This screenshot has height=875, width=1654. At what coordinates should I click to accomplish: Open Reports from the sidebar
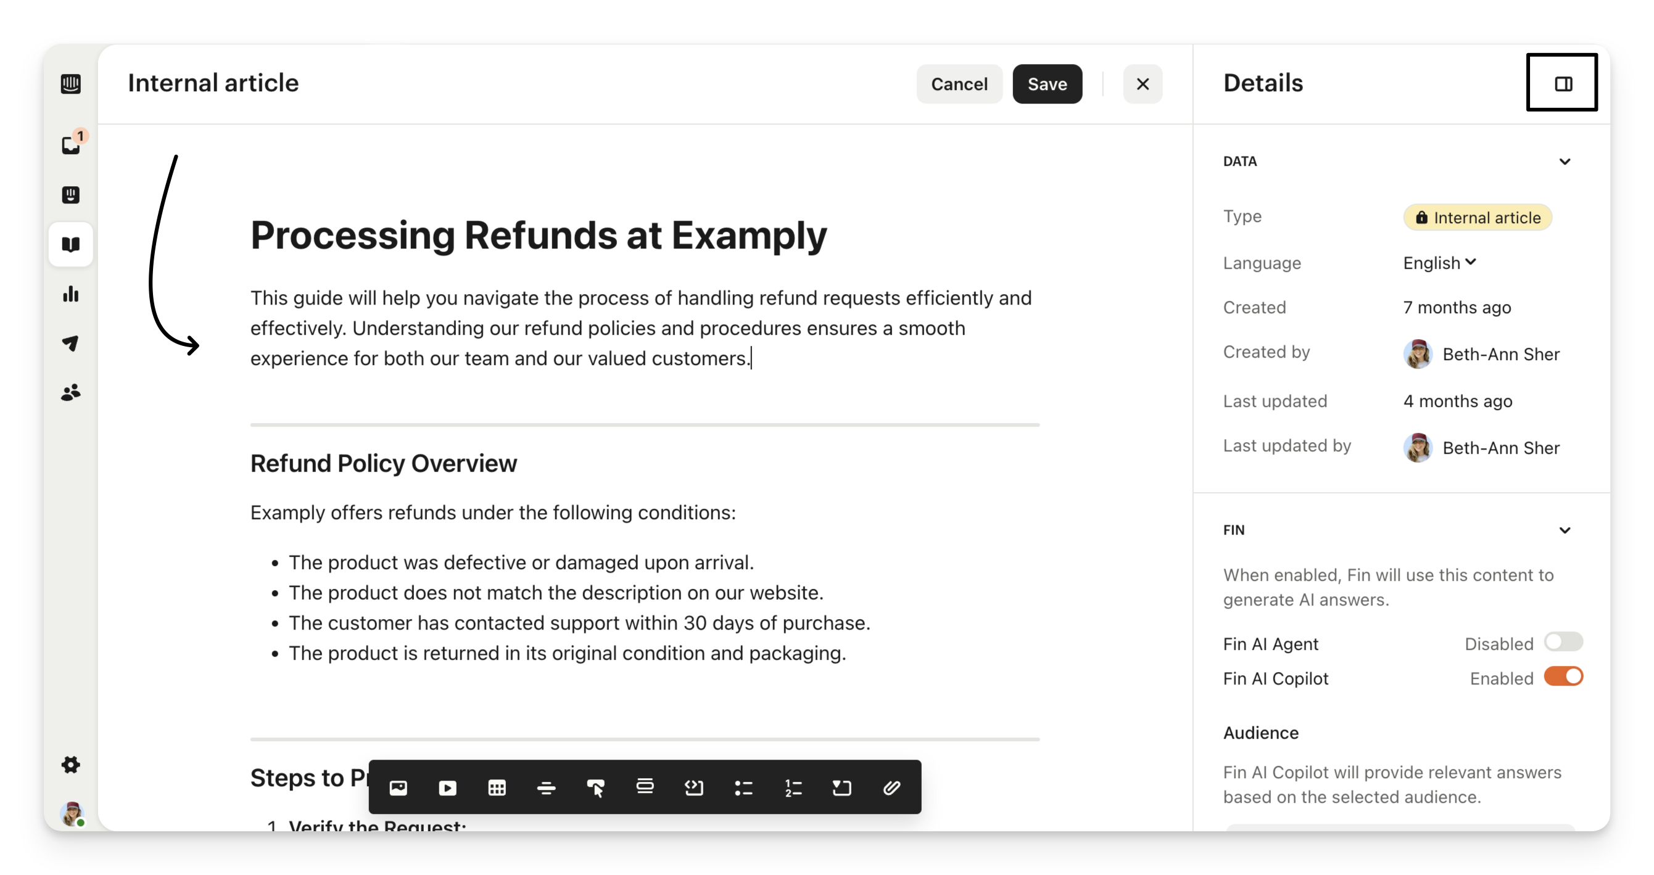click(x=70, y=294)
